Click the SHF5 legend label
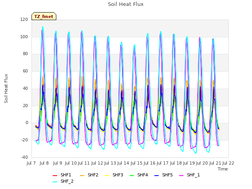The image size is (252, 189). click(167, 175)
